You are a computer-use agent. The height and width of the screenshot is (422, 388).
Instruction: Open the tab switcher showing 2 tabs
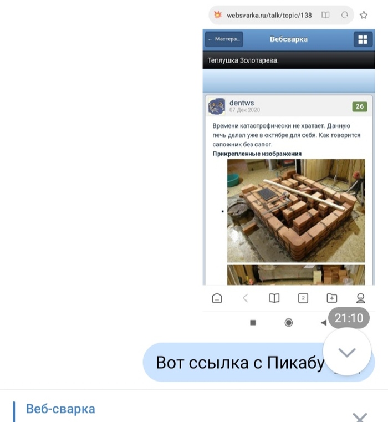[303, 298]
